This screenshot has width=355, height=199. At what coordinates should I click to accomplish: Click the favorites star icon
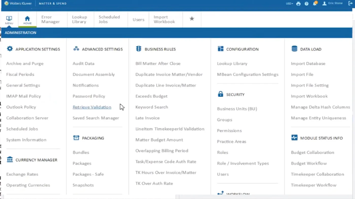click(x=192, y=19)
